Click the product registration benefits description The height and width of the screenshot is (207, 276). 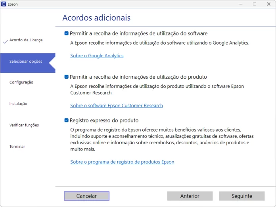click(162, 139)
